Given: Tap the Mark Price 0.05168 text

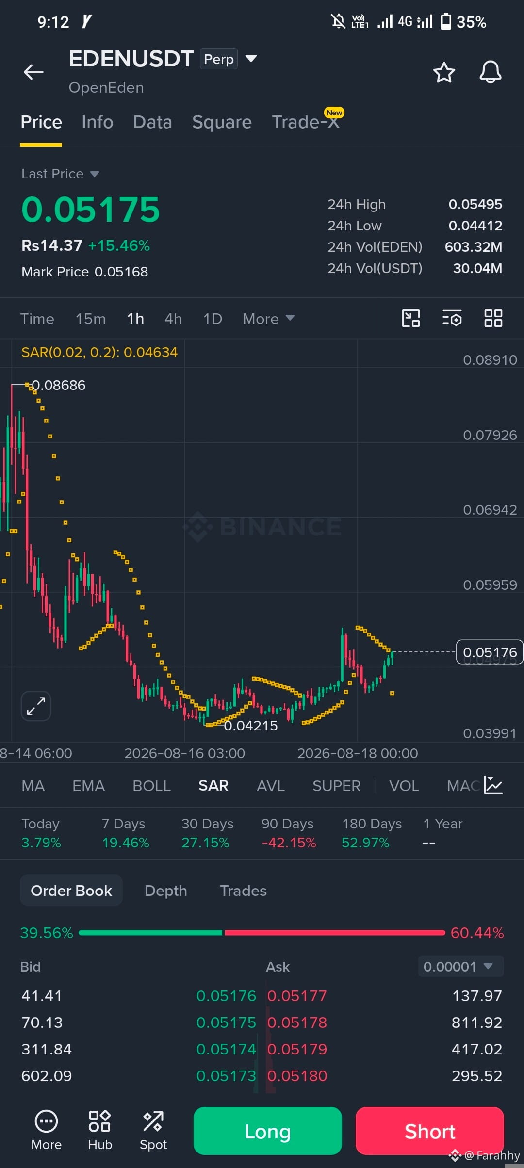Looking at the screenshot, I should click(85, 272).
